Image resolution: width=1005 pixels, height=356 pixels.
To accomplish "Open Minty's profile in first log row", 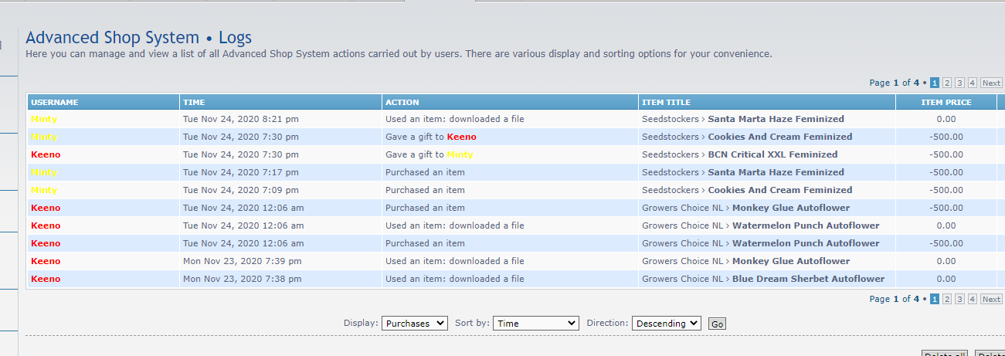I will [44, 119].
